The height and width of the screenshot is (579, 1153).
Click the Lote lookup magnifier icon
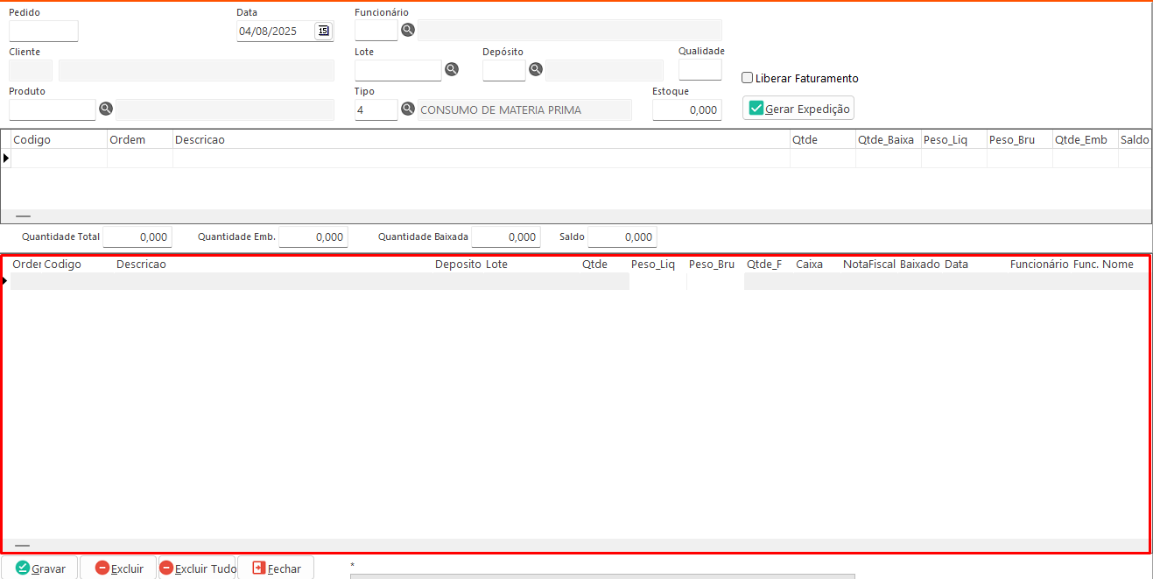[x=452, y=70]
